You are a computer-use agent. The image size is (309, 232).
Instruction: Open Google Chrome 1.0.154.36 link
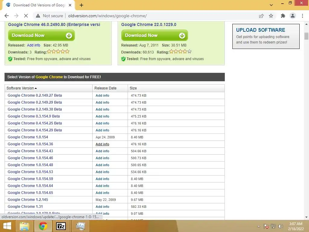point(30,144)
